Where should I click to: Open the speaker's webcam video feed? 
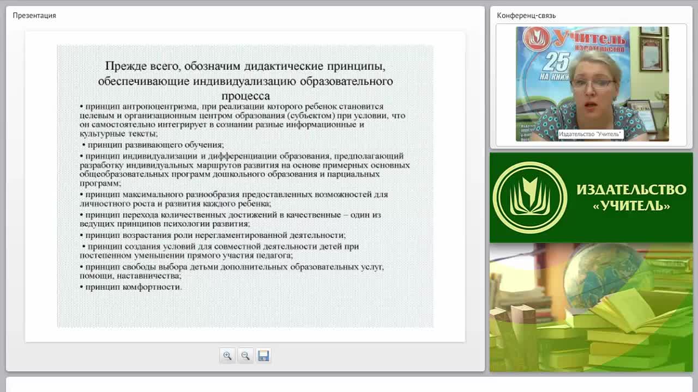592,84
